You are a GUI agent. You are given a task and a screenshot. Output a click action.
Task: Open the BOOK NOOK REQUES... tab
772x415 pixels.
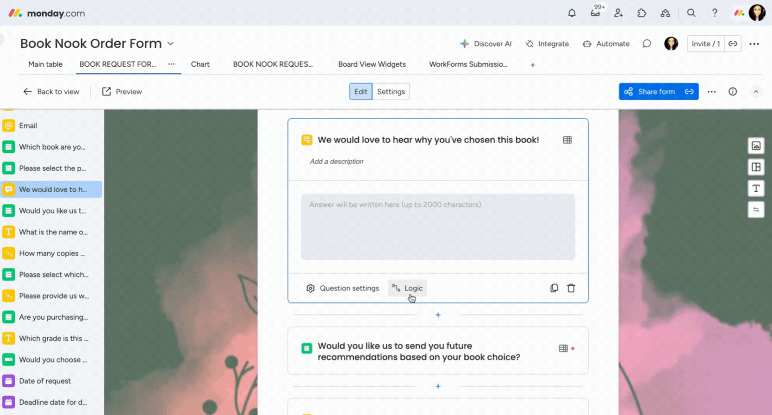pyautogui.click(x=273, y=64)
